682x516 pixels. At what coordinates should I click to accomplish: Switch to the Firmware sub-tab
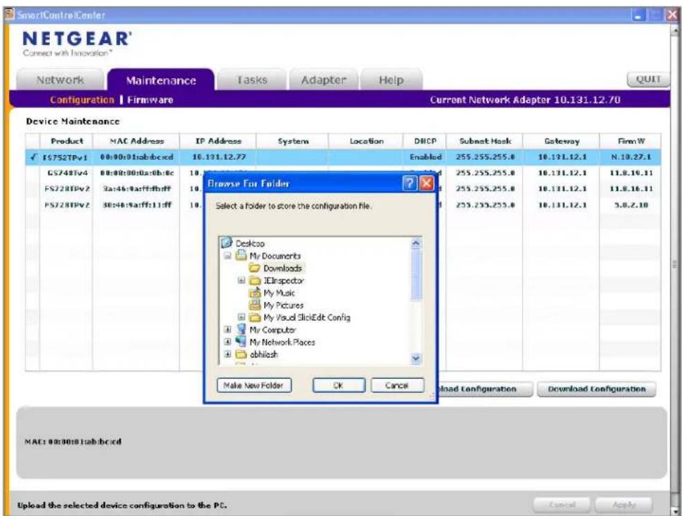150,100
